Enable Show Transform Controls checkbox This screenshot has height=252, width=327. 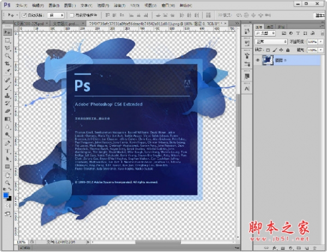[72, 15]
